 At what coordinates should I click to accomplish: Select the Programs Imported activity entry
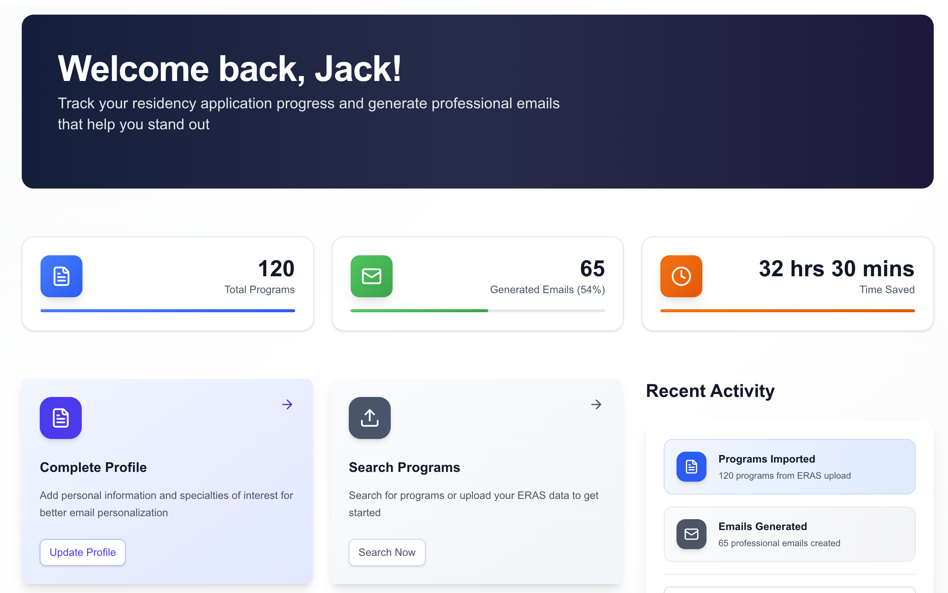pos(789,467)
